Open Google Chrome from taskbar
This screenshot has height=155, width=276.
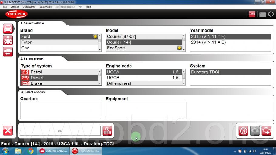tap(30, 151)
